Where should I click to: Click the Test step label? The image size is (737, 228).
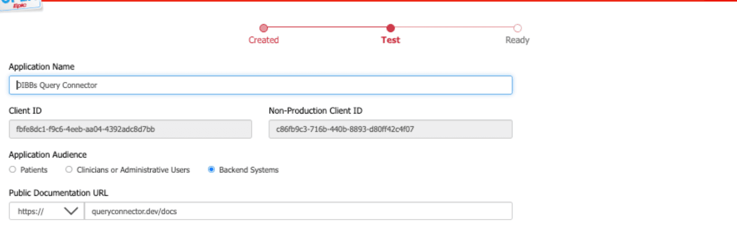point(391,40)
